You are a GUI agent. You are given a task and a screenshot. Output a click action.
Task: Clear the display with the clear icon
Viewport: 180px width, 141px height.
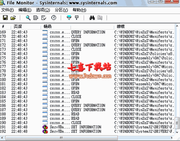click(x=44, y=18)
